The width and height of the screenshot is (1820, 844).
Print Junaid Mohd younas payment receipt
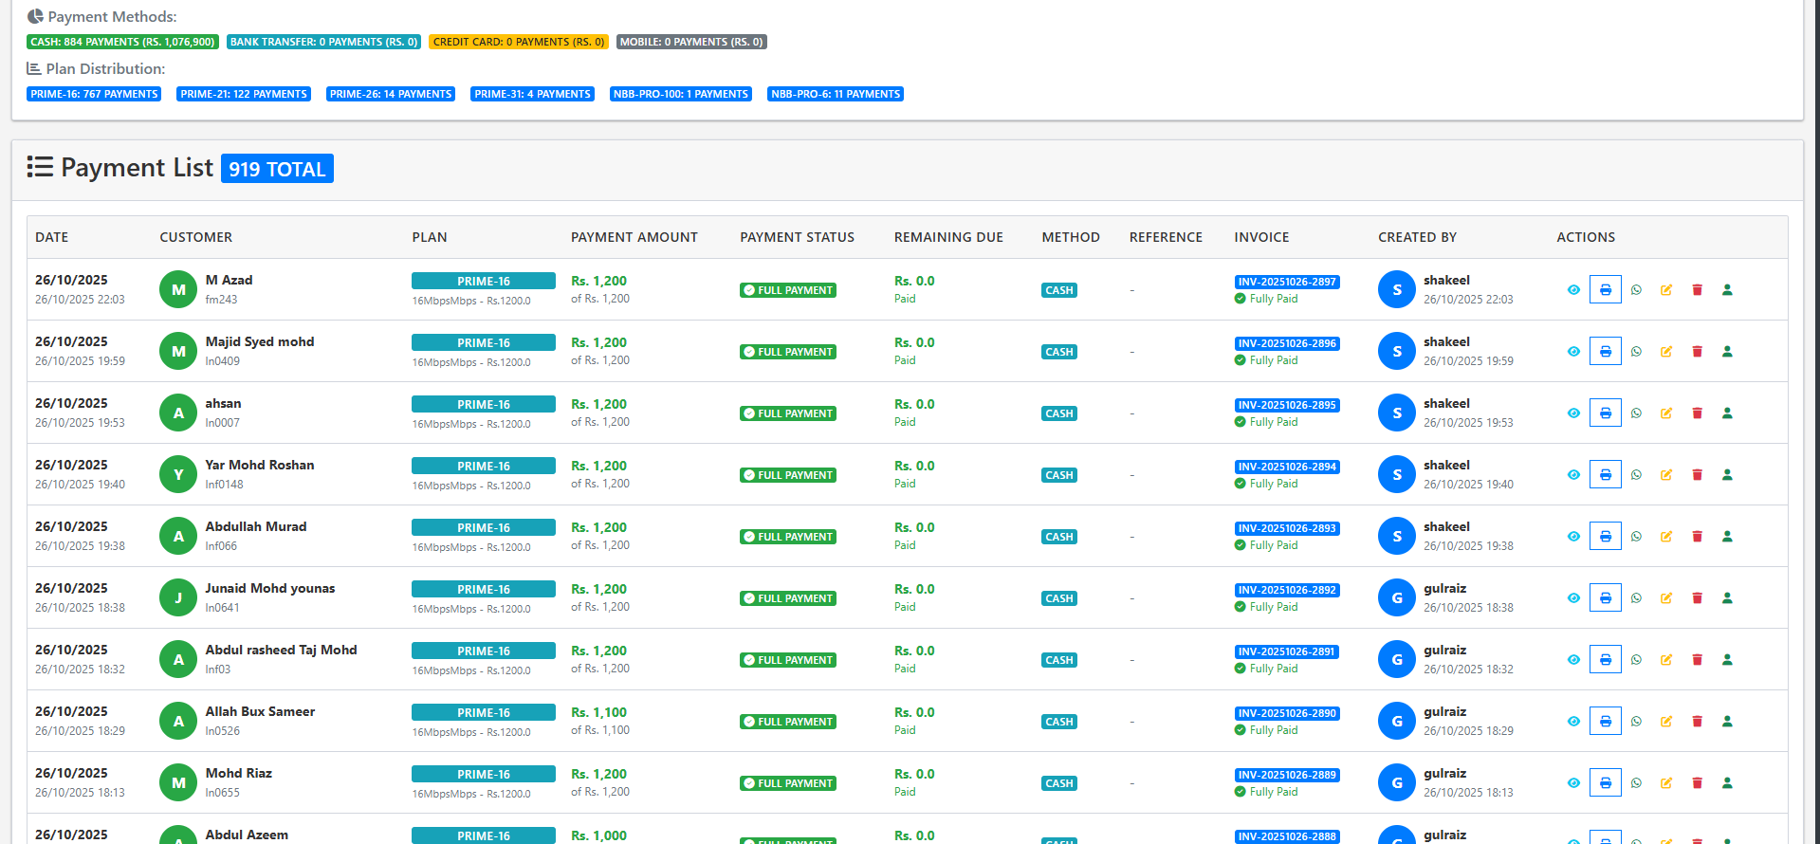tap(1605, 598)
